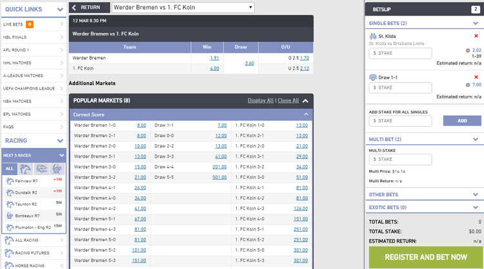Remove Draw 1-1 bet from betslip
Image resolution: width=484 pixels, height=269 pixels.
click(x=476, y=77)
